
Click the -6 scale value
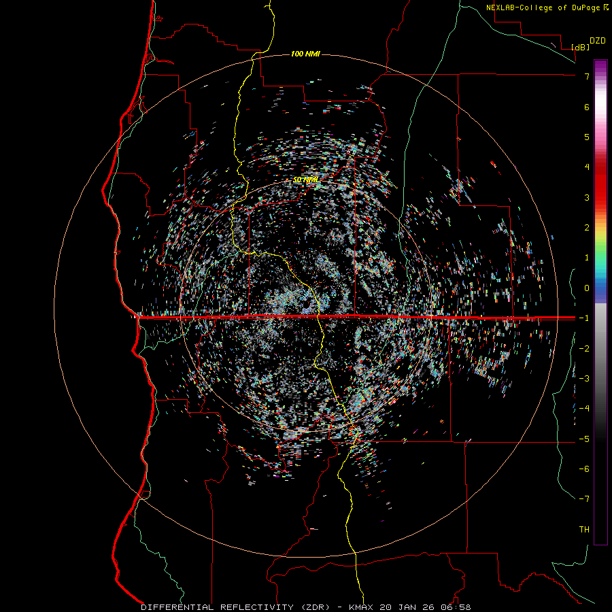(x=584, y=469)
